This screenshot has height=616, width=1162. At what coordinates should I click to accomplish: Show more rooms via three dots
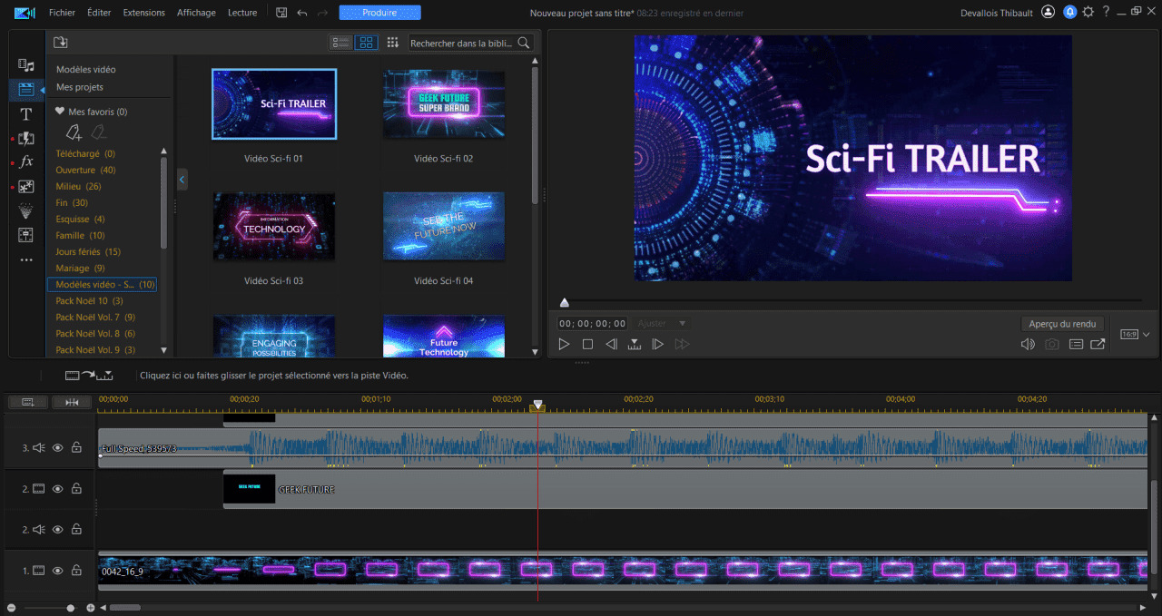[26, 259]
